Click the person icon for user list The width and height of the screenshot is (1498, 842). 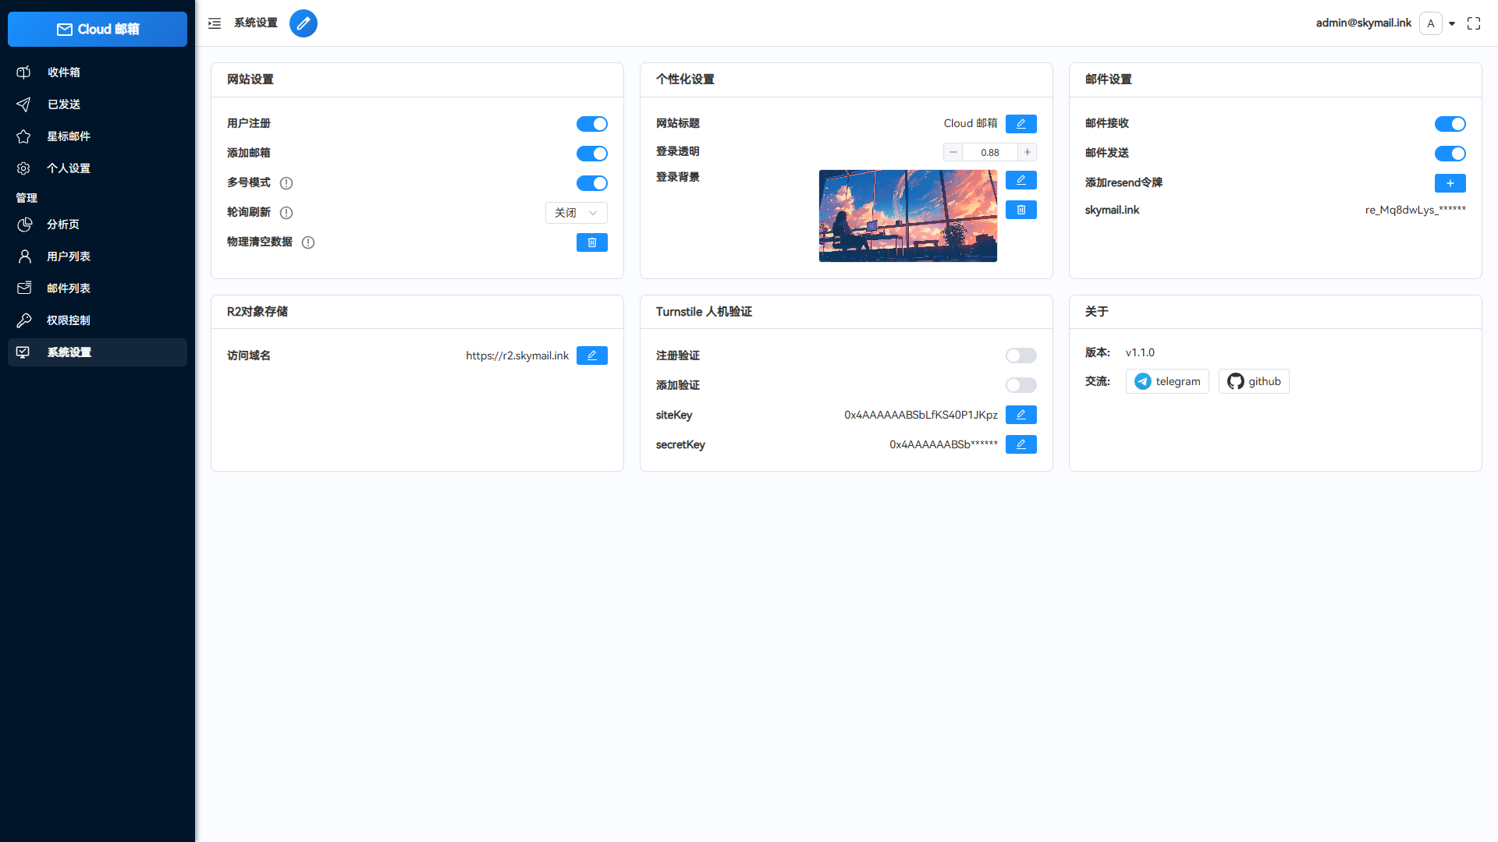[x=24, y=256]
